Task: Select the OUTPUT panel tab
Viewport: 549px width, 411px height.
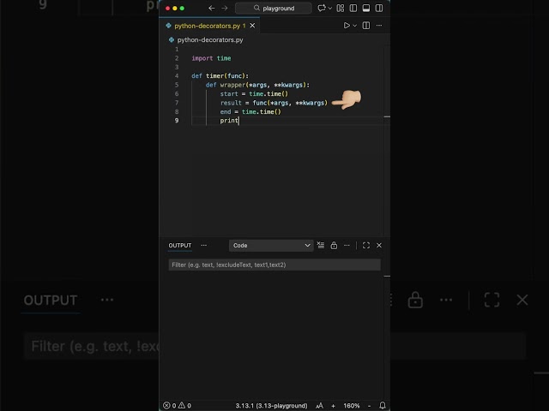Action: (x=180, y=246)
